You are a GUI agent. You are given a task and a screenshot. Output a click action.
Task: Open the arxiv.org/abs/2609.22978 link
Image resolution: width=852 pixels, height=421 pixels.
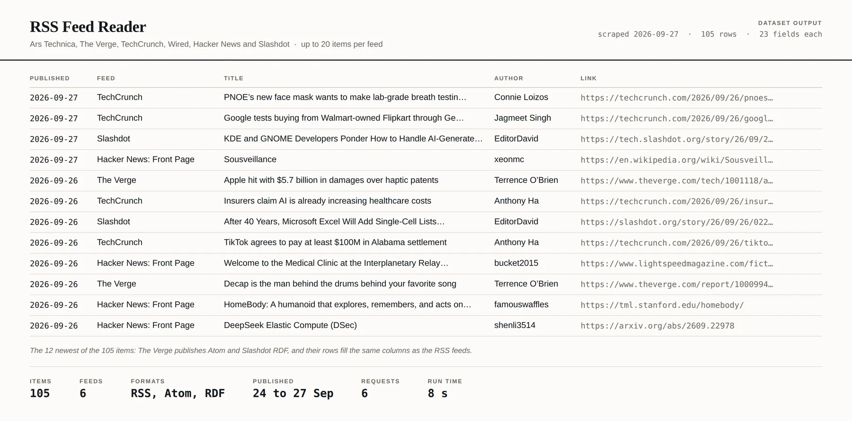657,326
